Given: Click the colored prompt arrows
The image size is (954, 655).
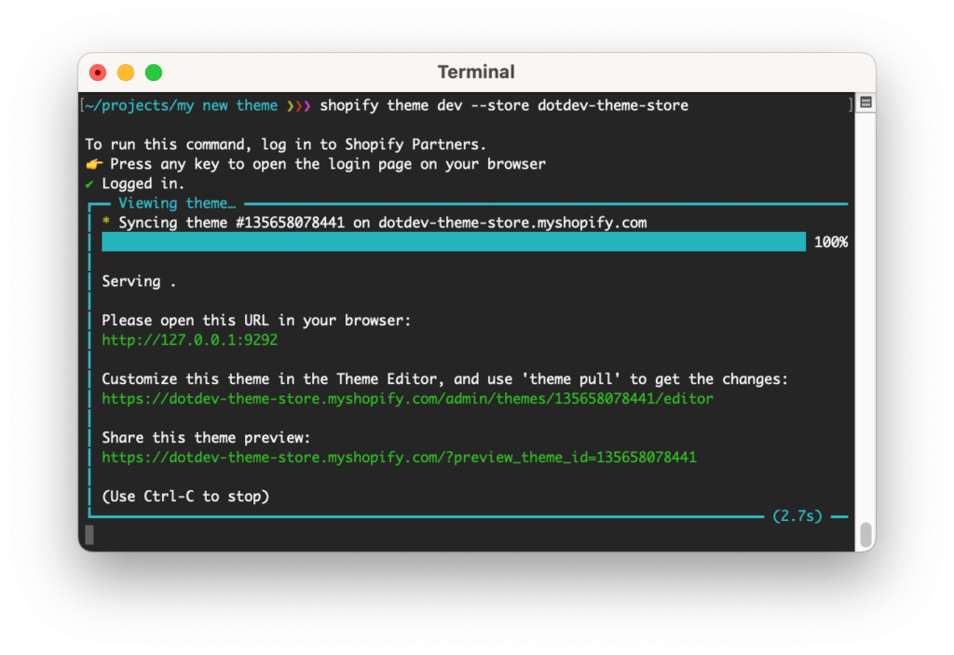Looking at the screenshot, I should tap(298, 106).
